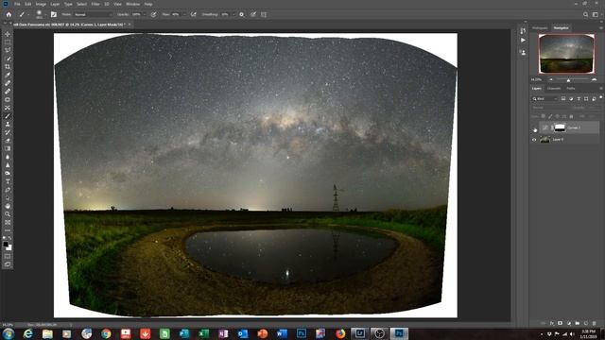Select the History Brush tool
Screen dimensions: 605x340
(8, 132)
